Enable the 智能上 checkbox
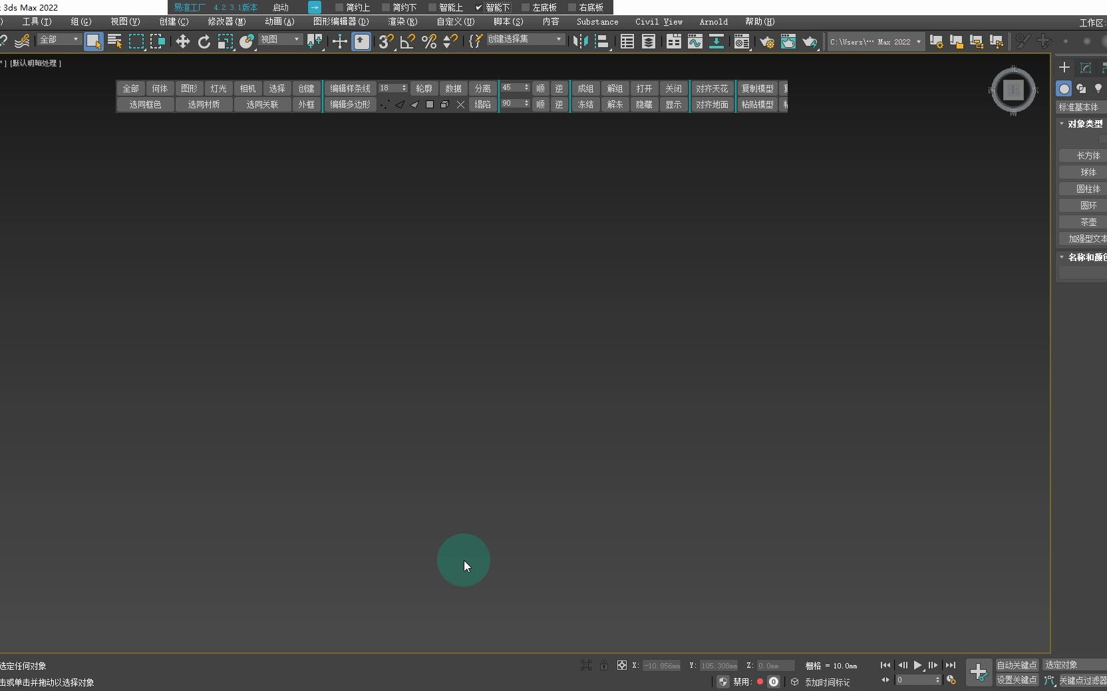Image resolution: width=1107 pixels, height=691 pixels. click(x=432, y=7)
